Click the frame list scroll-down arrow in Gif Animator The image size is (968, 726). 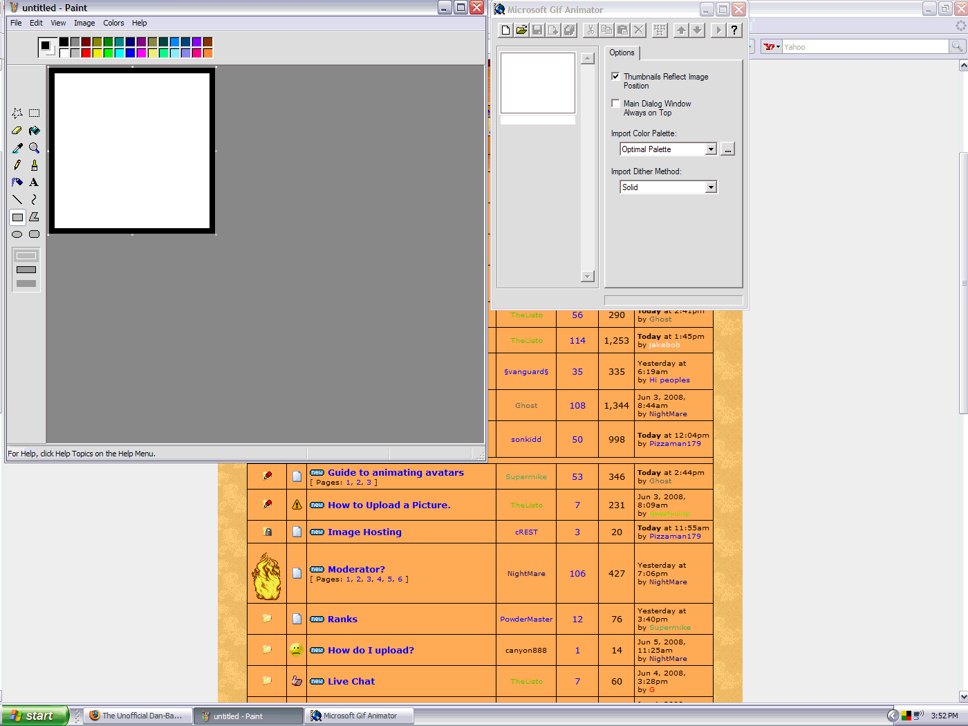tap(588, 277)
